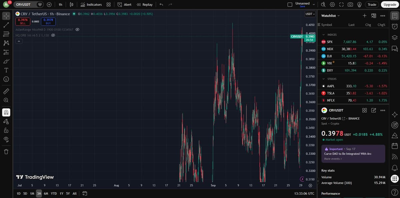
Task: Open the Indicators dialog
Action: [91, 5]
